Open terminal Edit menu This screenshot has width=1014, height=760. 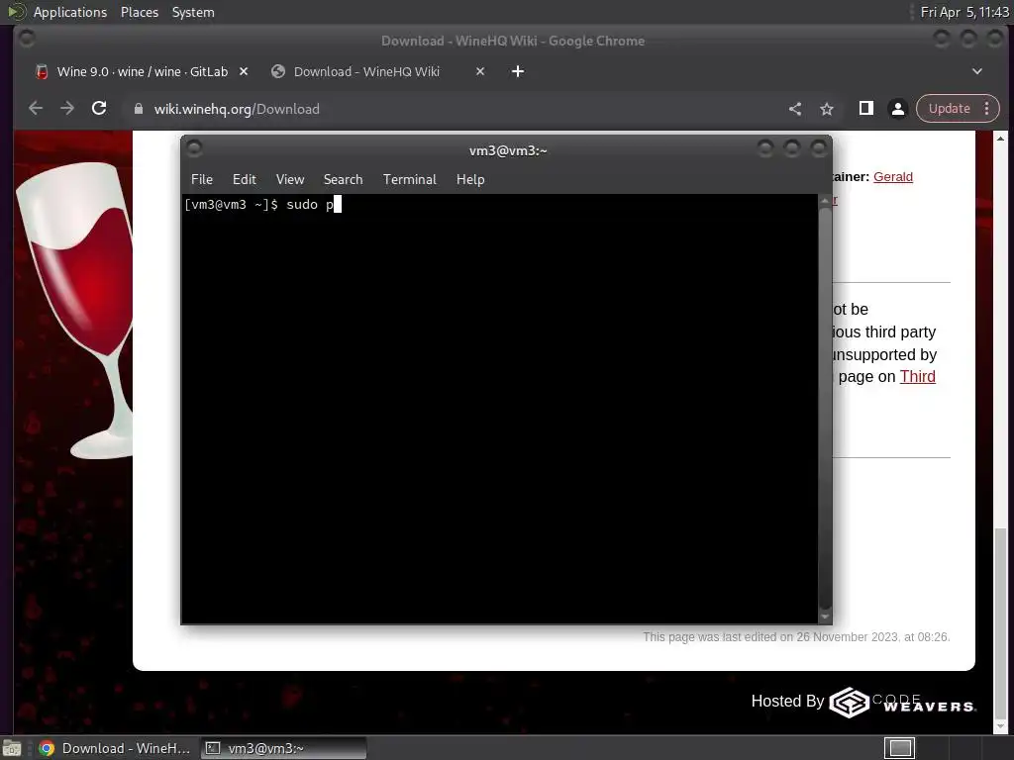[x=245, y=179]
